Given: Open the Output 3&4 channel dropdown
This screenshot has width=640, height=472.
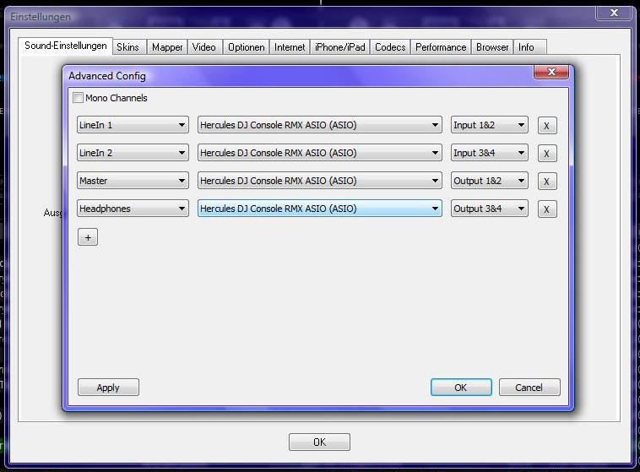Looking at the screenshot, I should click(x=490, y=209).
